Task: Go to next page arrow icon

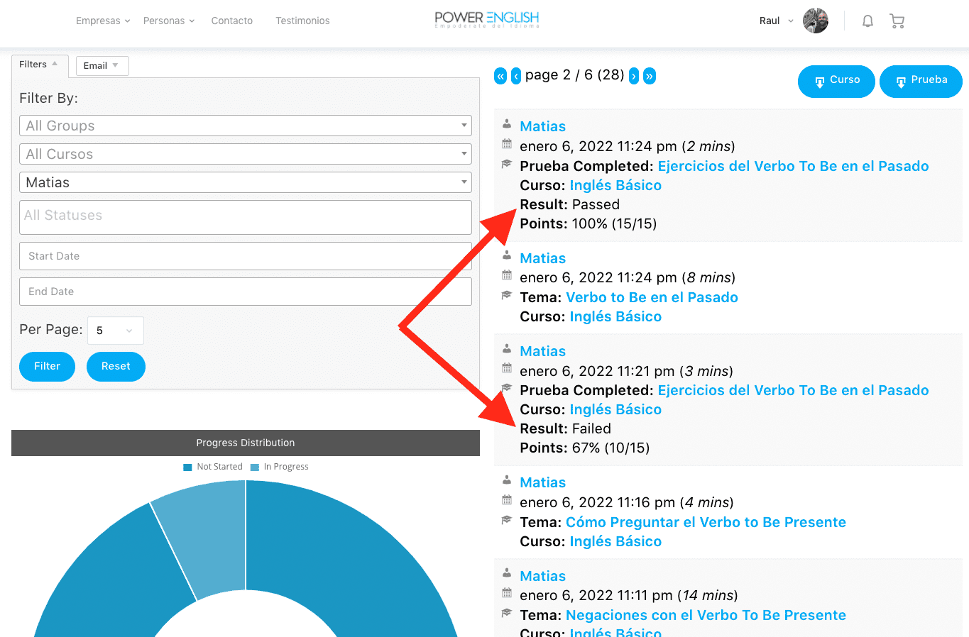Action: click(634, 76)
